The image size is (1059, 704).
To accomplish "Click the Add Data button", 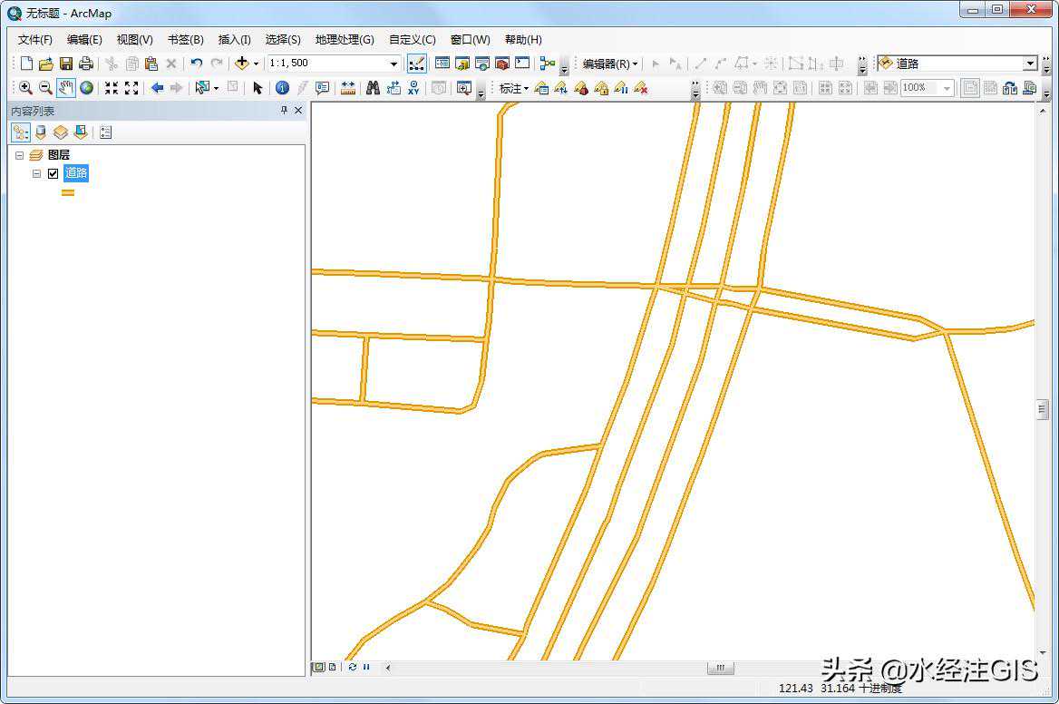I will tap(241, 64).
